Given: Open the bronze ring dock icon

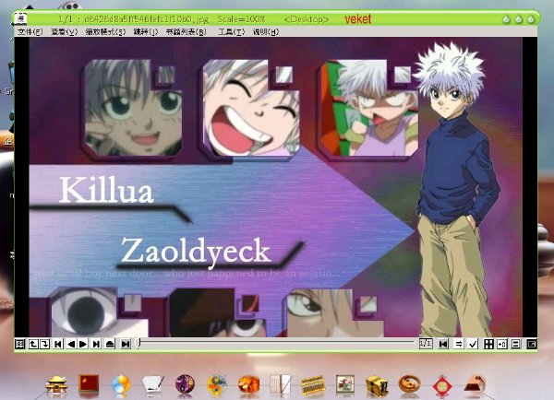Looking at the screenshot, I should pyautogui.click(x=409, y=384).
